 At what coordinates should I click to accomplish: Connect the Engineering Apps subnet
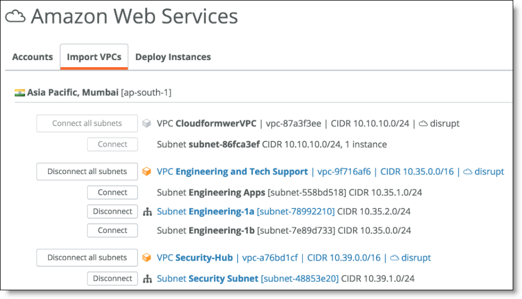coord(113,193)
